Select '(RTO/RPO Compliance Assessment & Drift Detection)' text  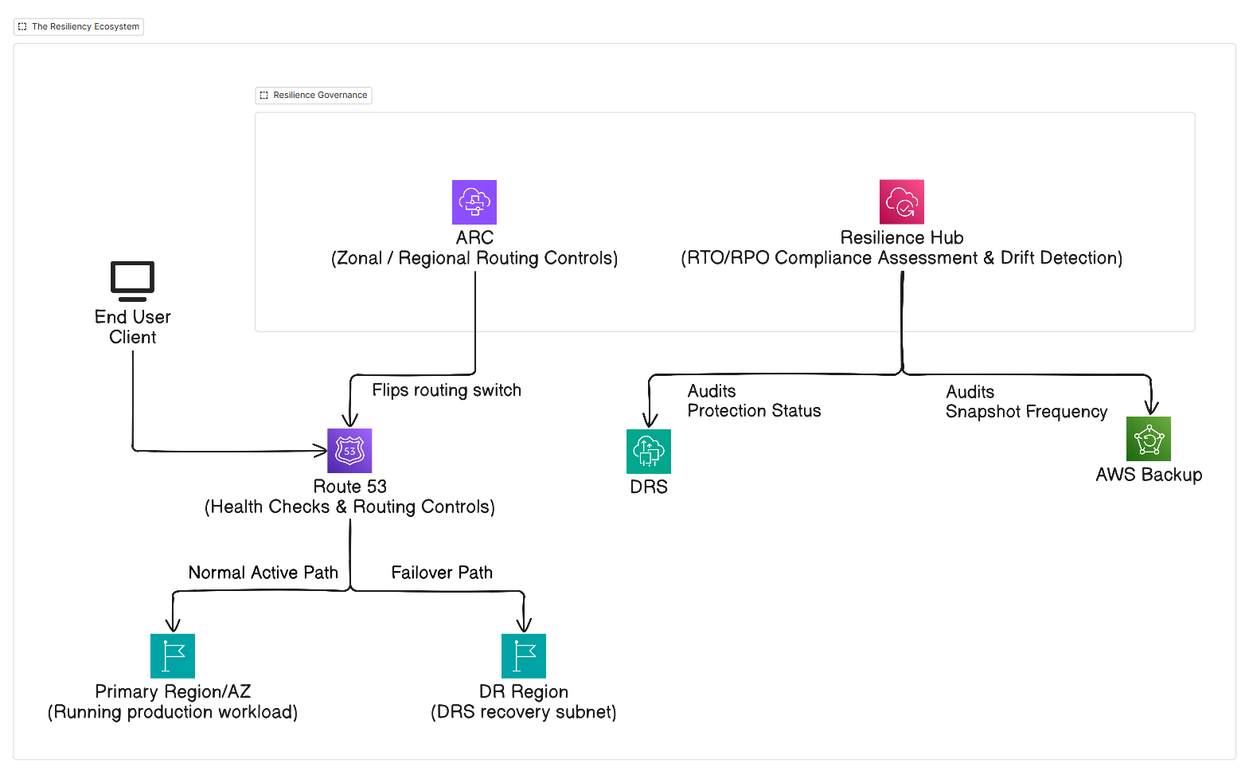[x=902, y=258]
